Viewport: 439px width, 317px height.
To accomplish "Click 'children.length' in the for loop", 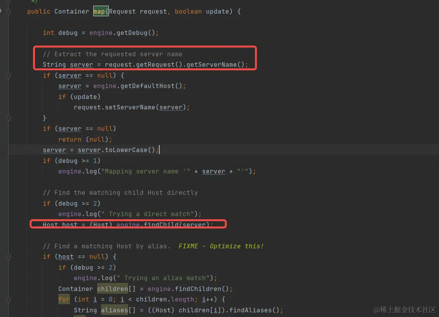I will pyautogui.click(x=165, y=300).
